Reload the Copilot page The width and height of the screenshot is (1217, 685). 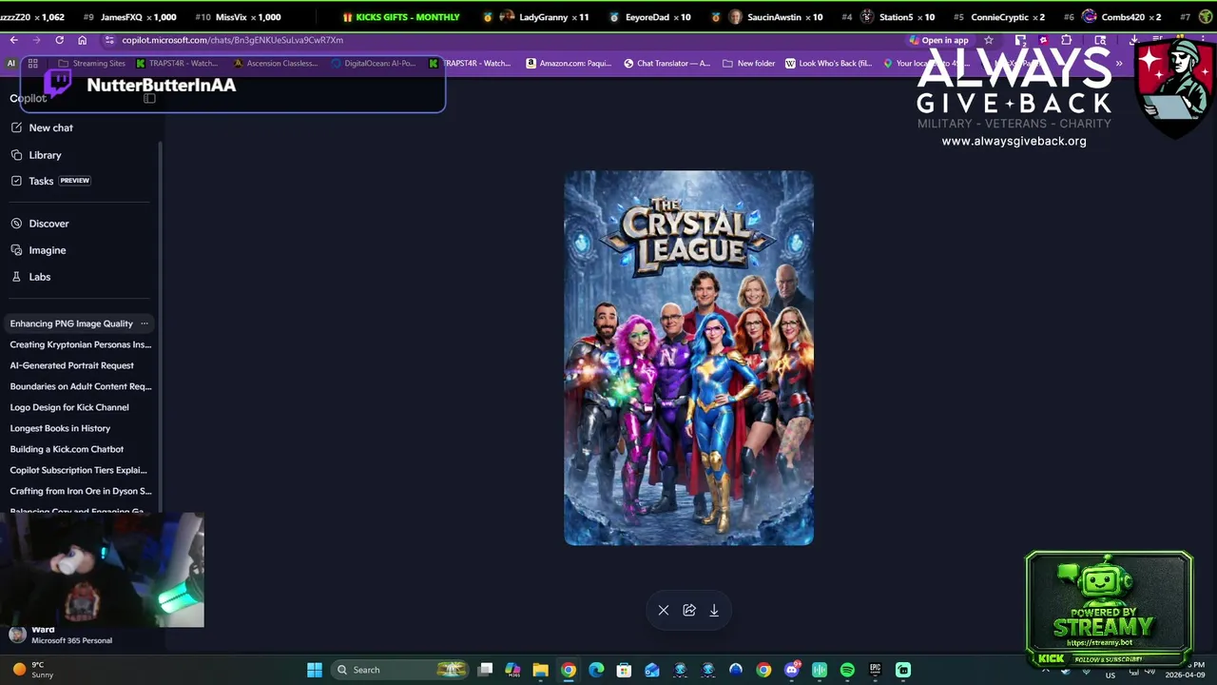[x=59, y=40]
